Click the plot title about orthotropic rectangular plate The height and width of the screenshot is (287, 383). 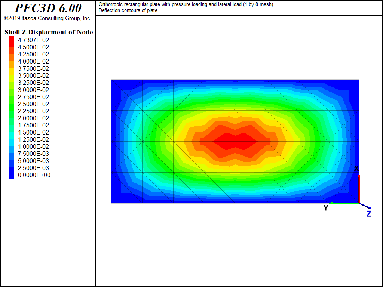(x=186, y=4)
